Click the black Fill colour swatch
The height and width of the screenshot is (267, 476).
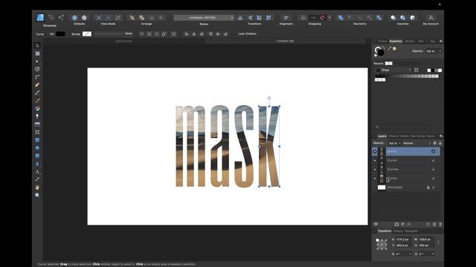pyautogui.click(x=60, y=34)
